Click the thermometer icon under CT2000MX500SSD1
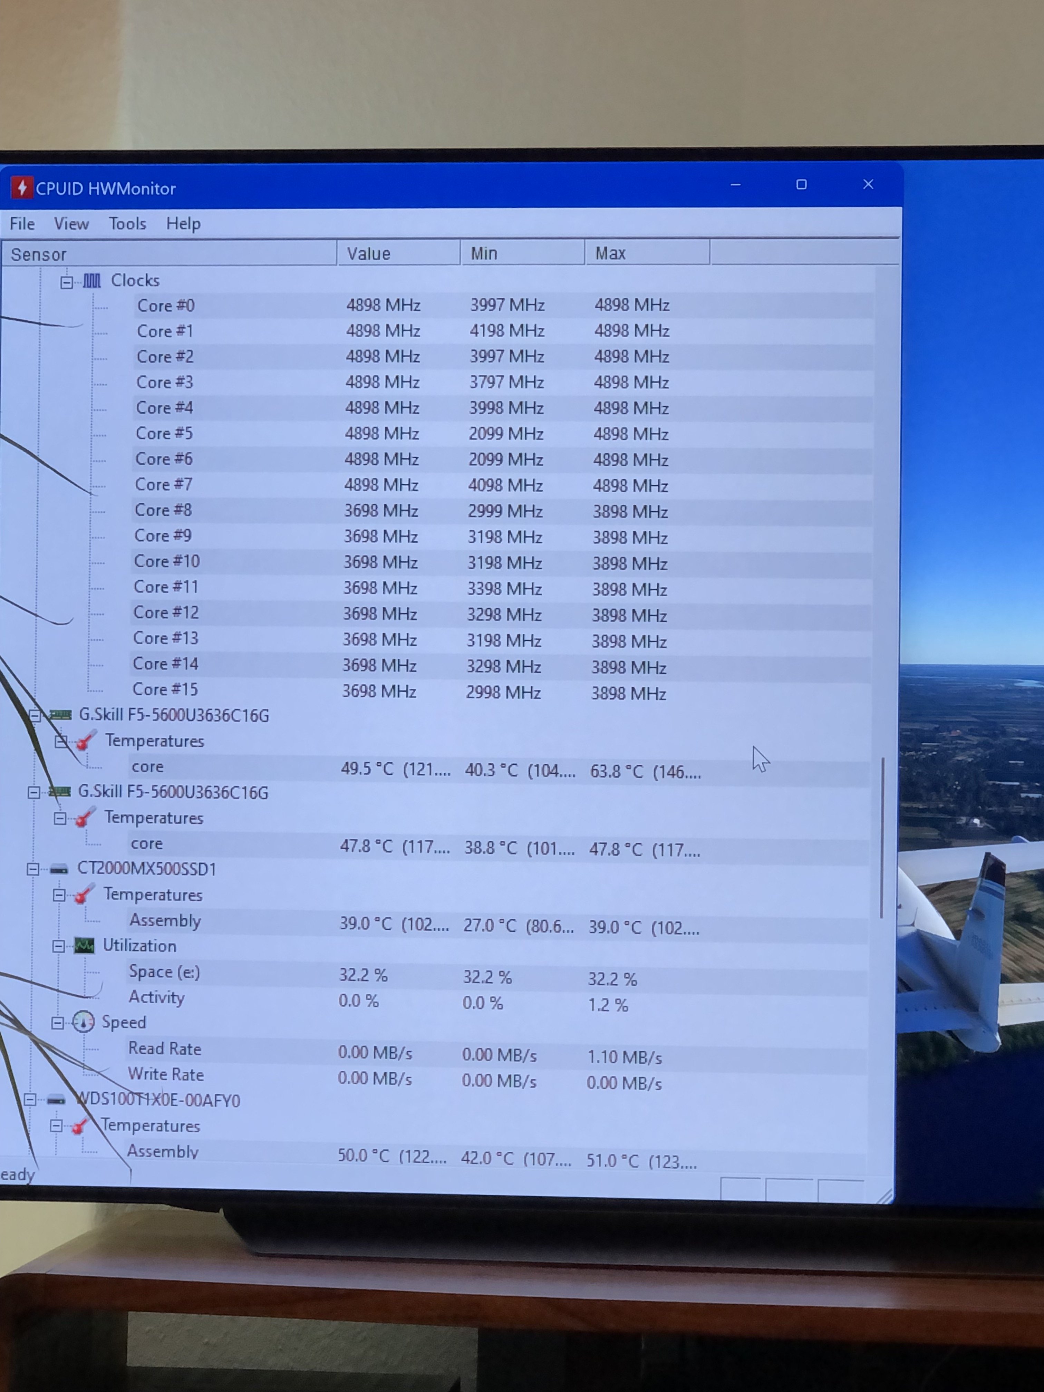 click(x=84, y=894)
